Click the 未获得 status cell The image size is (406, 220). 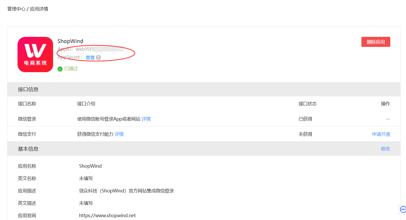pos(305,134)
